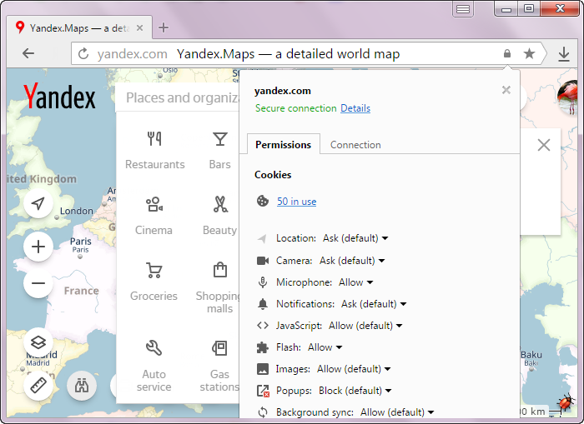The height and width of the screenshot is (424, 584).
Task: Bookmark page with the star icon
Action: 529,53
